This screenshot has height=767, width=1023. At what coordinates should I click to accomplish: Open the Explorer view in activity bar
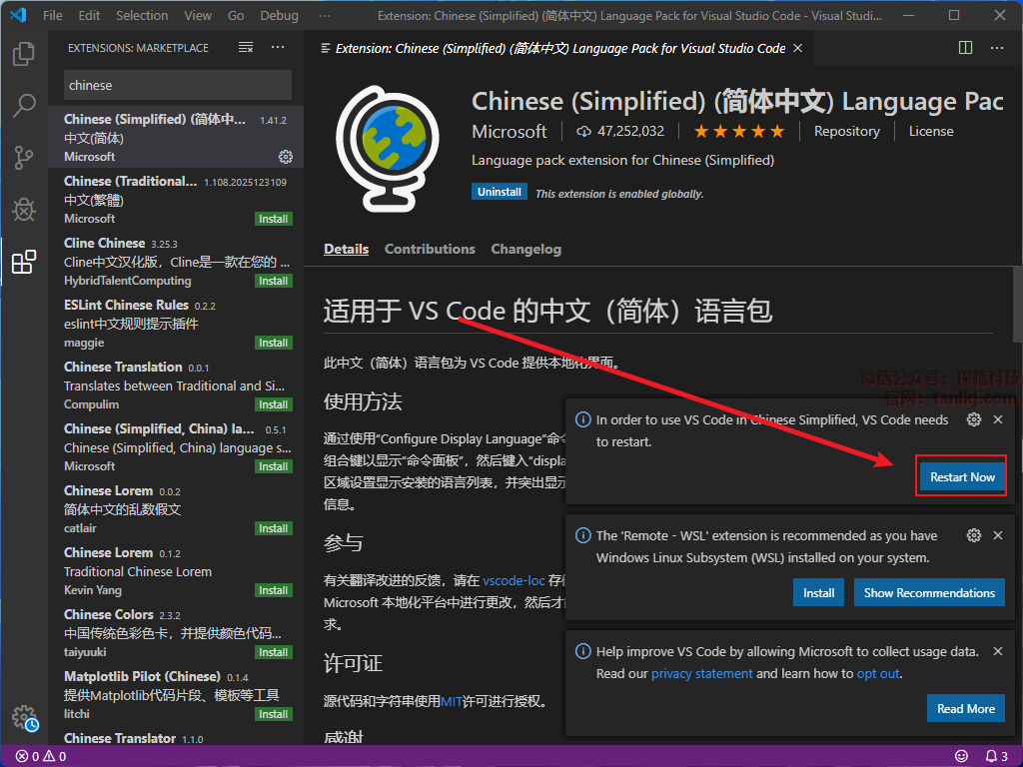(24, 54)
